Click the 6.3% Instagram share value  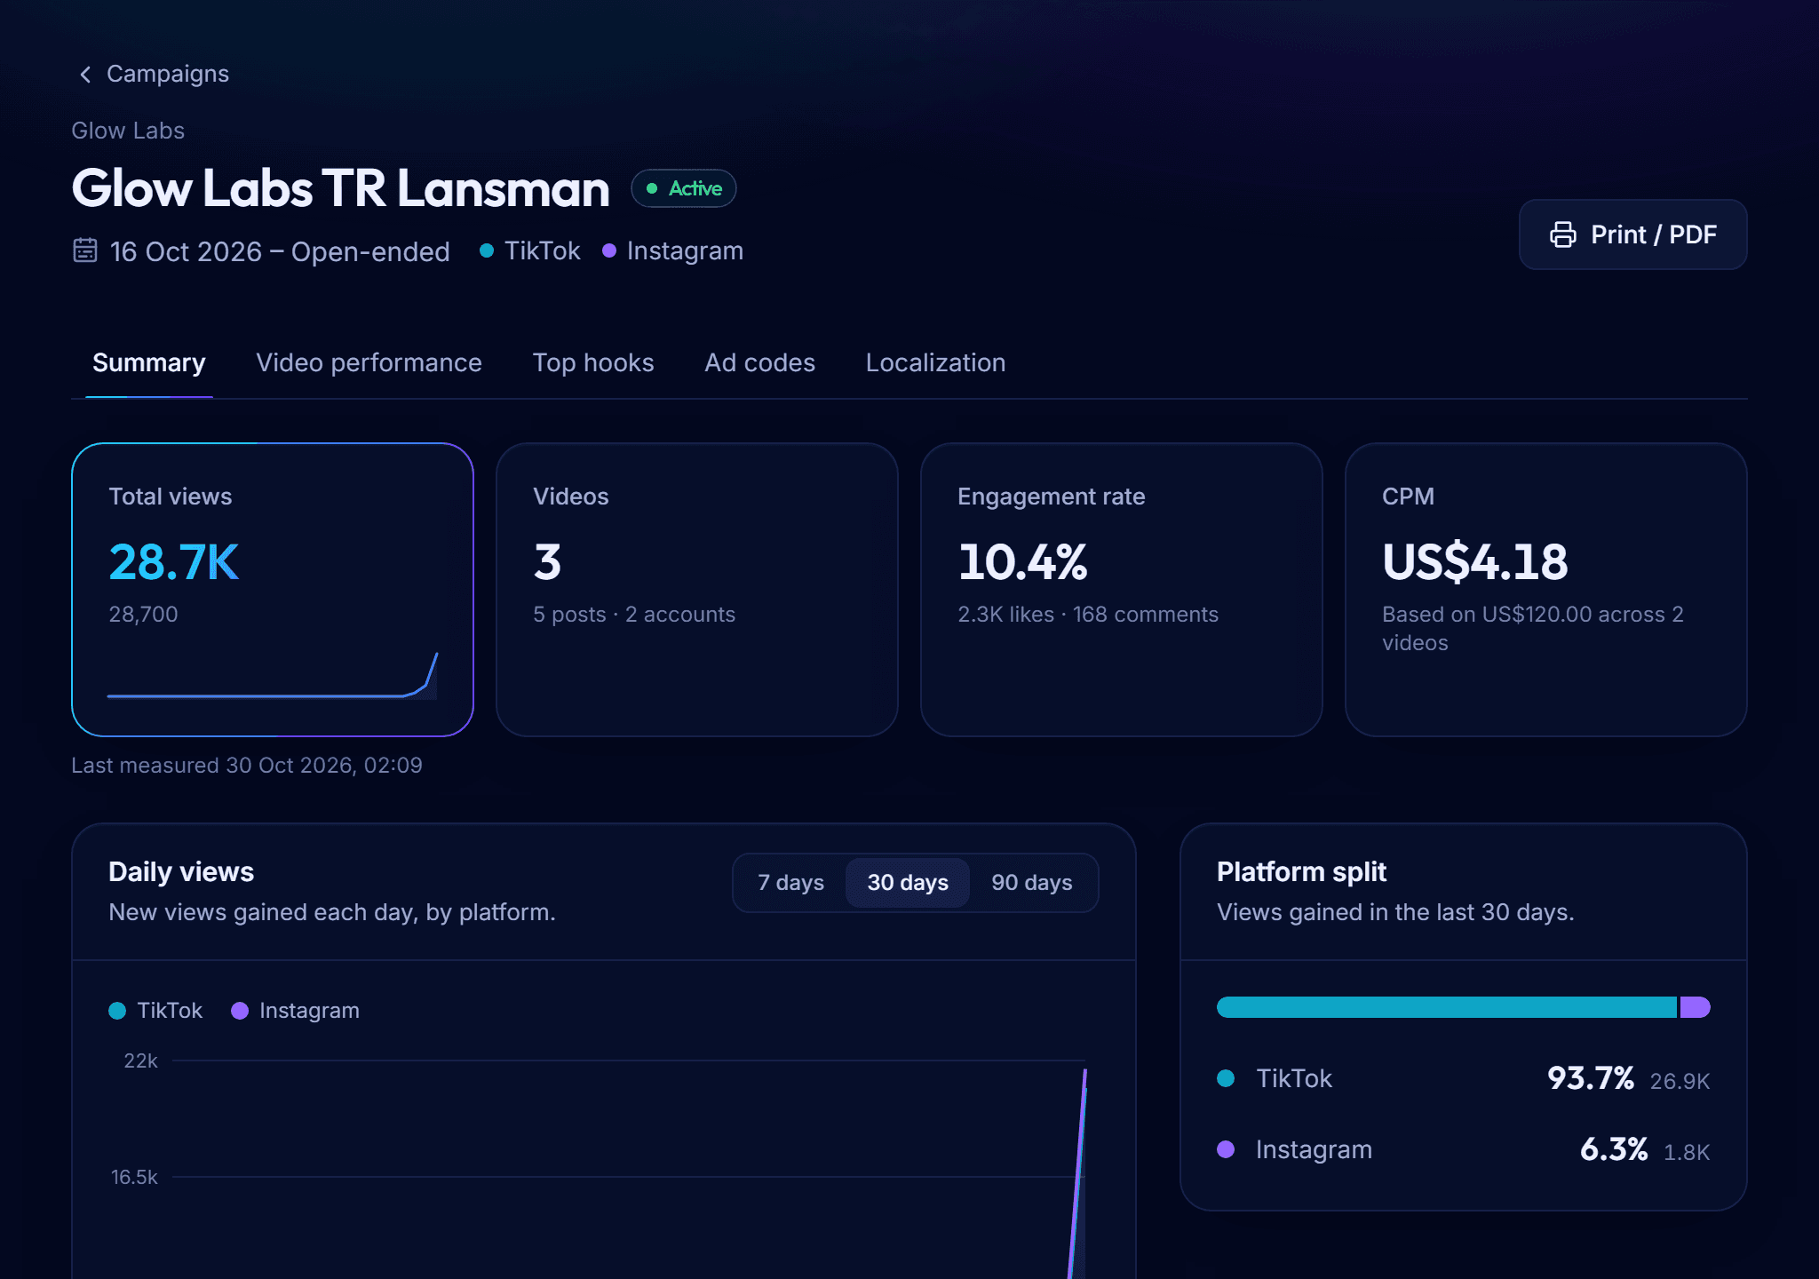pyautogui.click(x=1614, y=1150)
